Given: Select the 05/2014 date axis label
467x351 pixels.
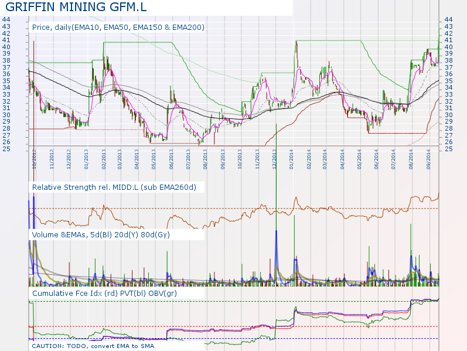Looking at the screenshot, I should coord(359,159).
